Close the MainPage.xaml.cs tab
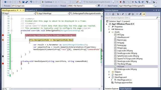This screenshot has width=161, height=90. (x=23, y=10)
